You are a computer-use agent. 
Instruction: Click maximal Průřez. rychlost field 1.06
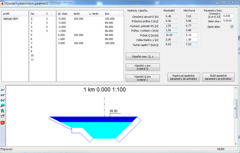(171, 30)
